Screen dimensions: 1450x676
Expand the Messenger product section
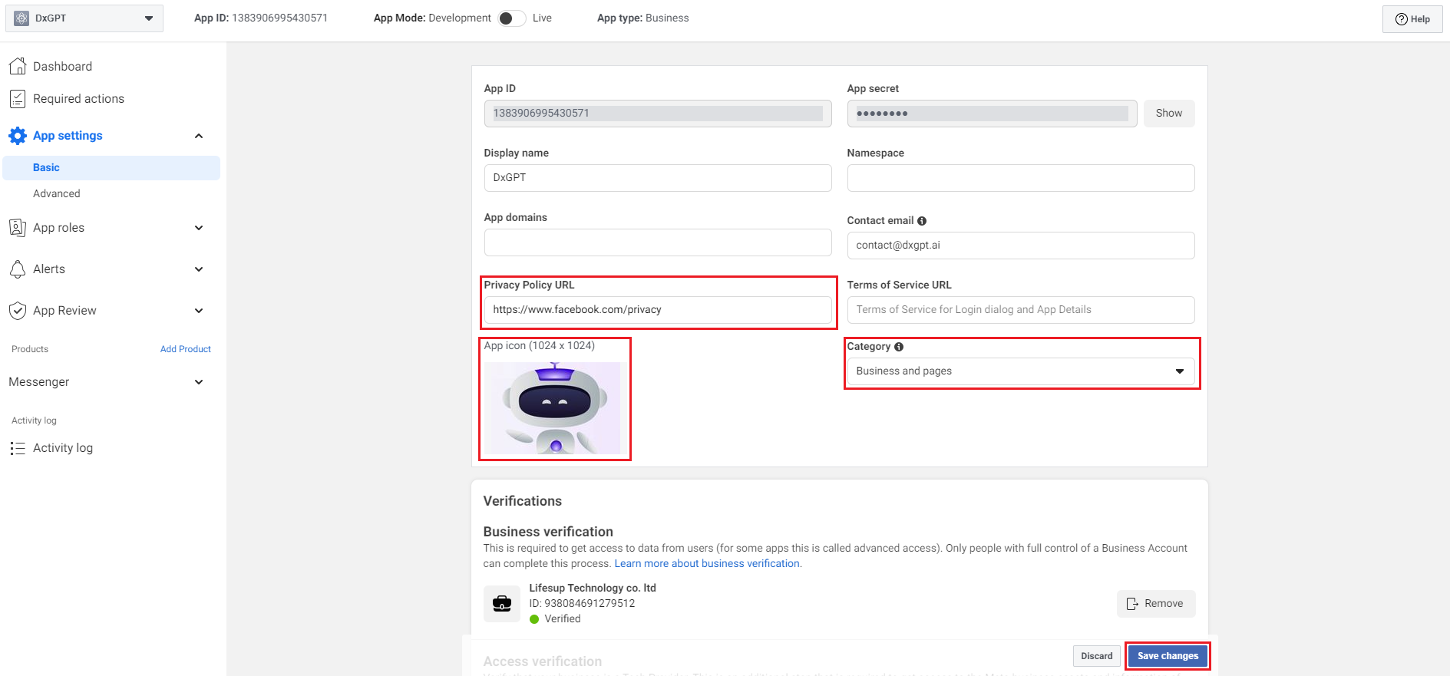tap(199, 382)
